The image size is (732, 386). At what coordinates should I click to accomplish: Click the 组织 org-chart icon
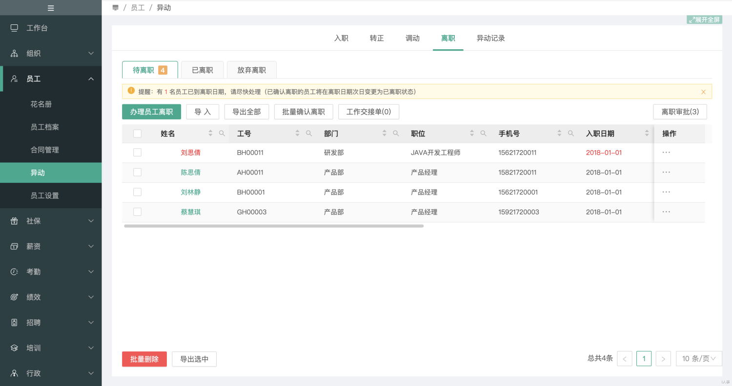[x=14, y=53]
